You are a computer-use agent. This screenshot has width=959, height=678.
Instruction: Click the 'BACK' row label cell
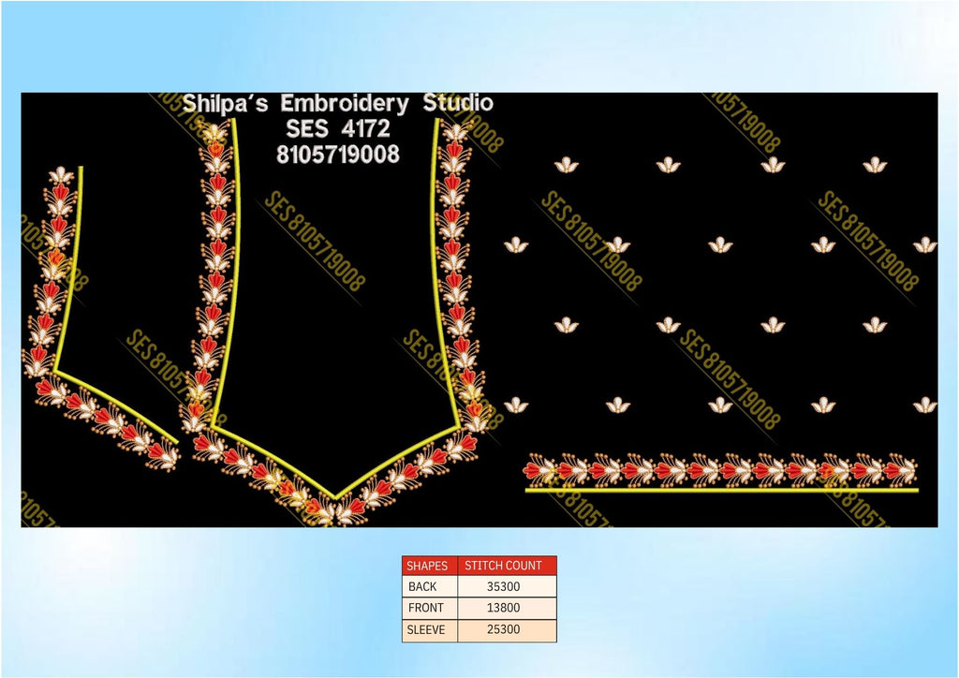click(430, 586)
